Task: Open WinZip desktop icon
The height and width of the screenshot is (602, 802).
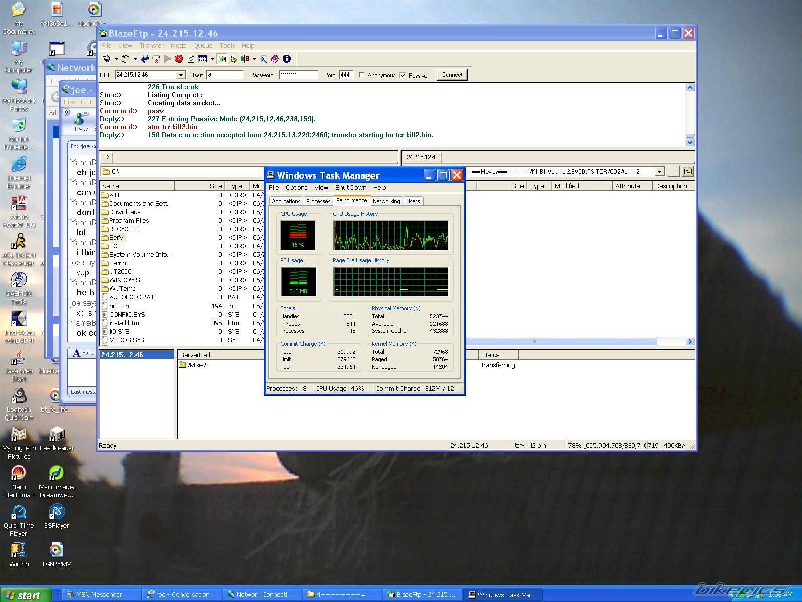Action: pyautogui.click(x=19, y=554)
